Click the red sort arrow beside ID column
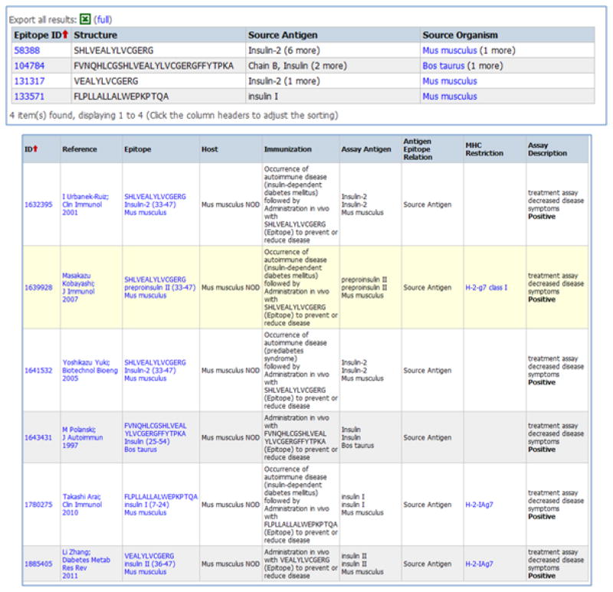 point(35,149)
